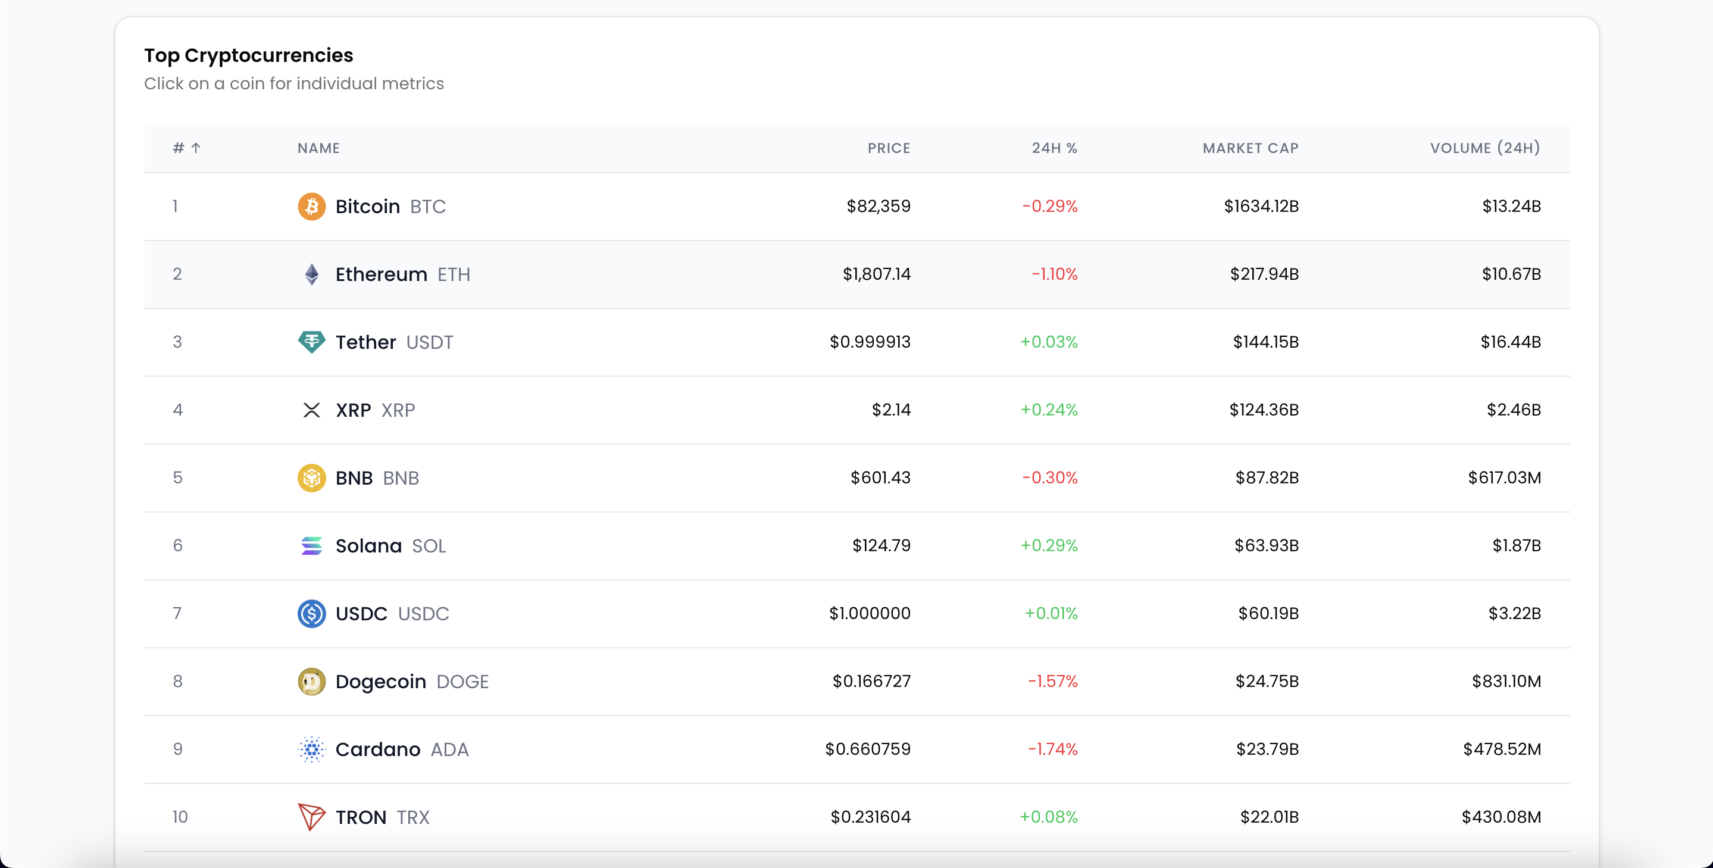Click BNB price $601.43

[x=880, y=477]
